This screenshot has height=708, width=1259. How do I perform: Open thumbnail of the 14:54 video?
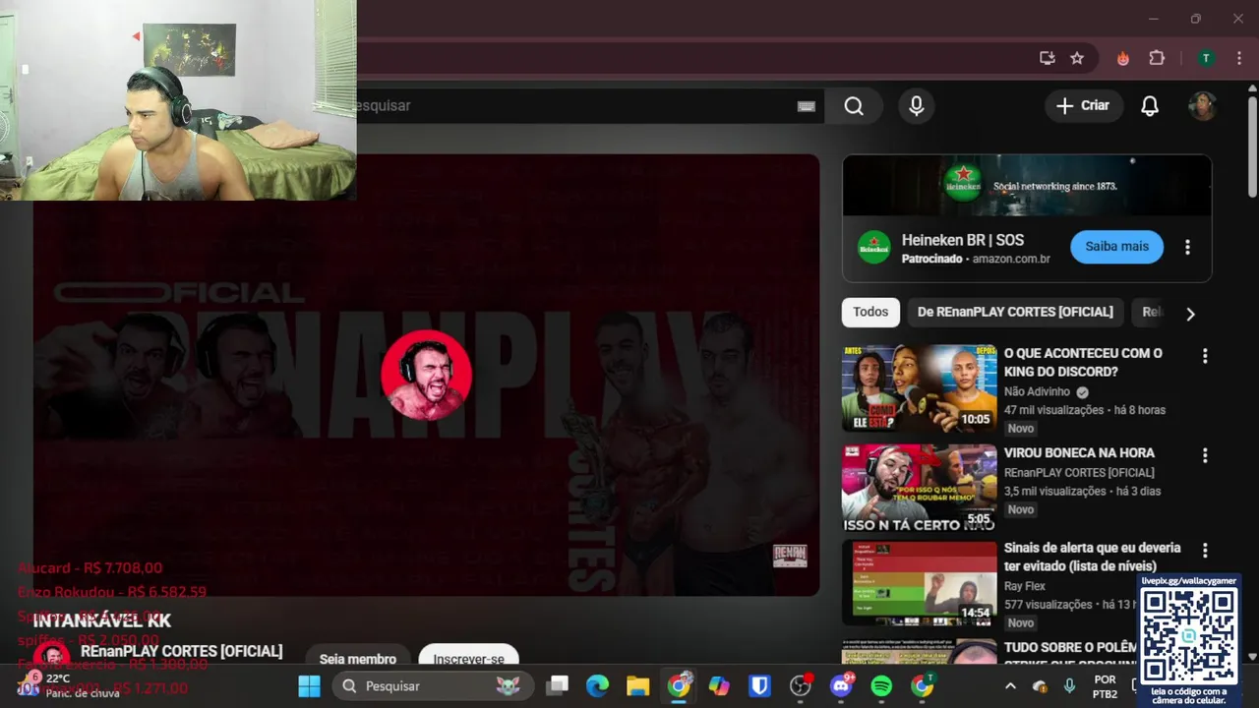[920, 583]
